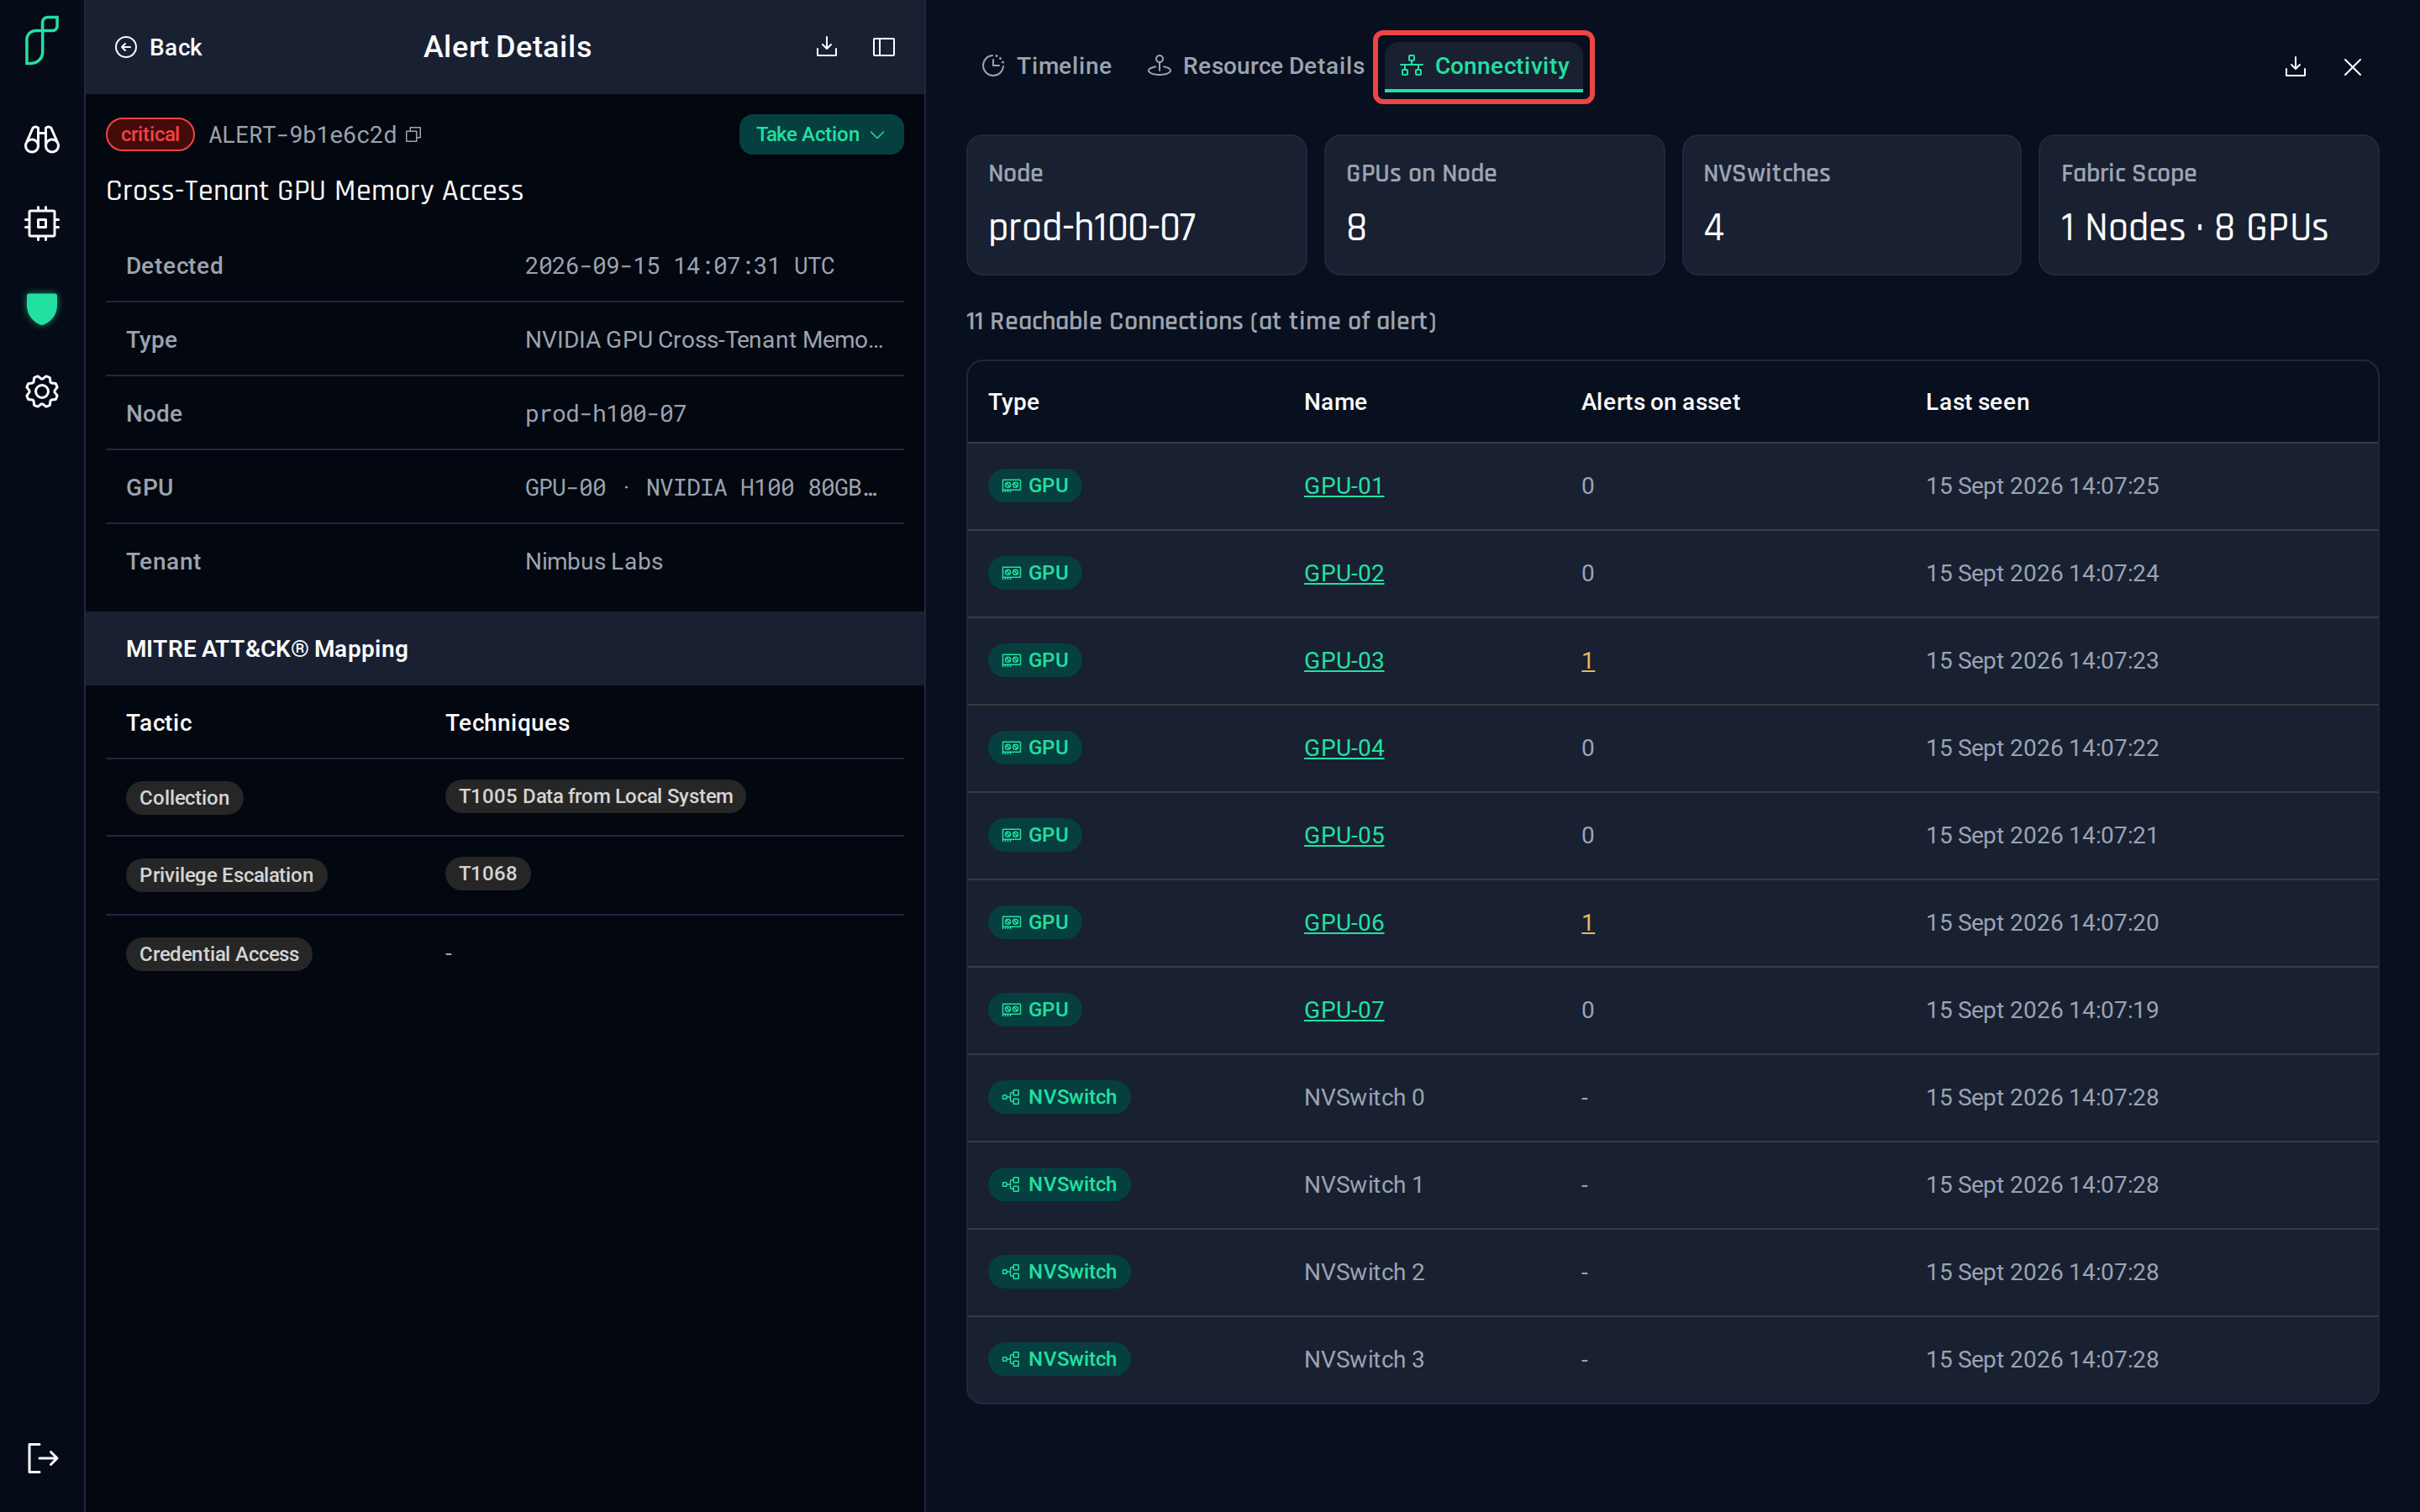The width and height of the screenshot is (2420, 1512).
Task: Open settings gear in sidebar
Action: tap(42, 391)
